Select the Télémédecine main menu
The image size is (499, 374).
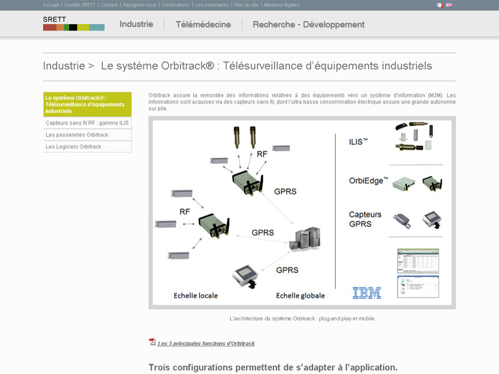pyautogui.click(x=203, y=24)
